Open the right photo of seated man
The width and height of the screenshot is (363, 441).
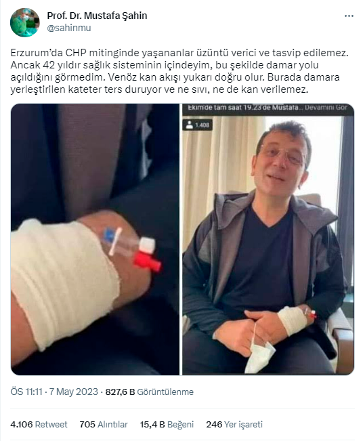pos(268,239)
